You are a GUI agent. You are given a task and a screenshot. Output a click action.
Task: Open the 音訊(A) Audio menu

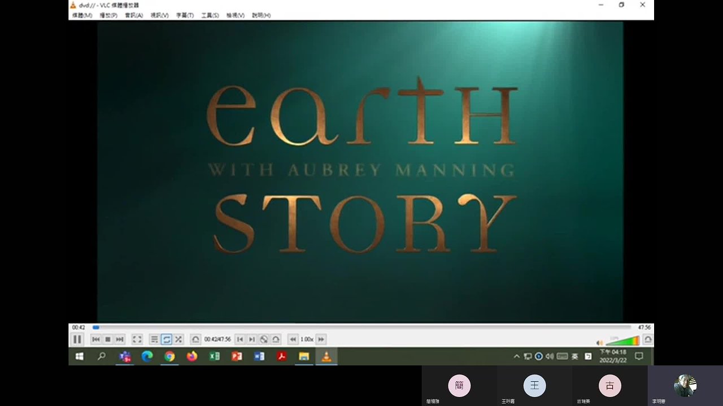coord(134,15)
